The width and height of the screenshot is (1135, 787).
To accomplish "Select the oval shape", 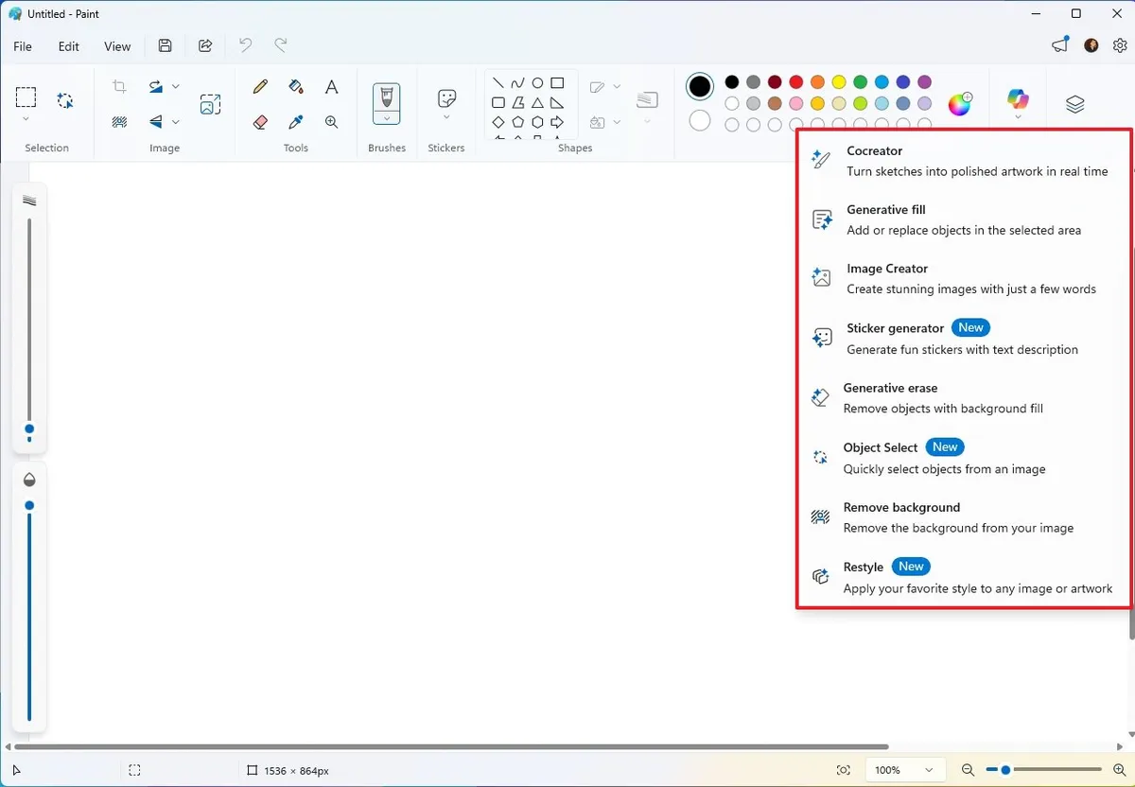I will pos(535,82).
